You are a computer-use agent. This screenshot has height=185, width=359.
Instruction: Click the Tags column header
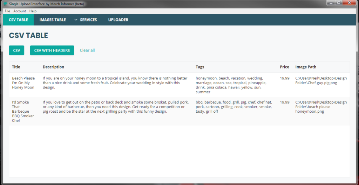point(200,67)
